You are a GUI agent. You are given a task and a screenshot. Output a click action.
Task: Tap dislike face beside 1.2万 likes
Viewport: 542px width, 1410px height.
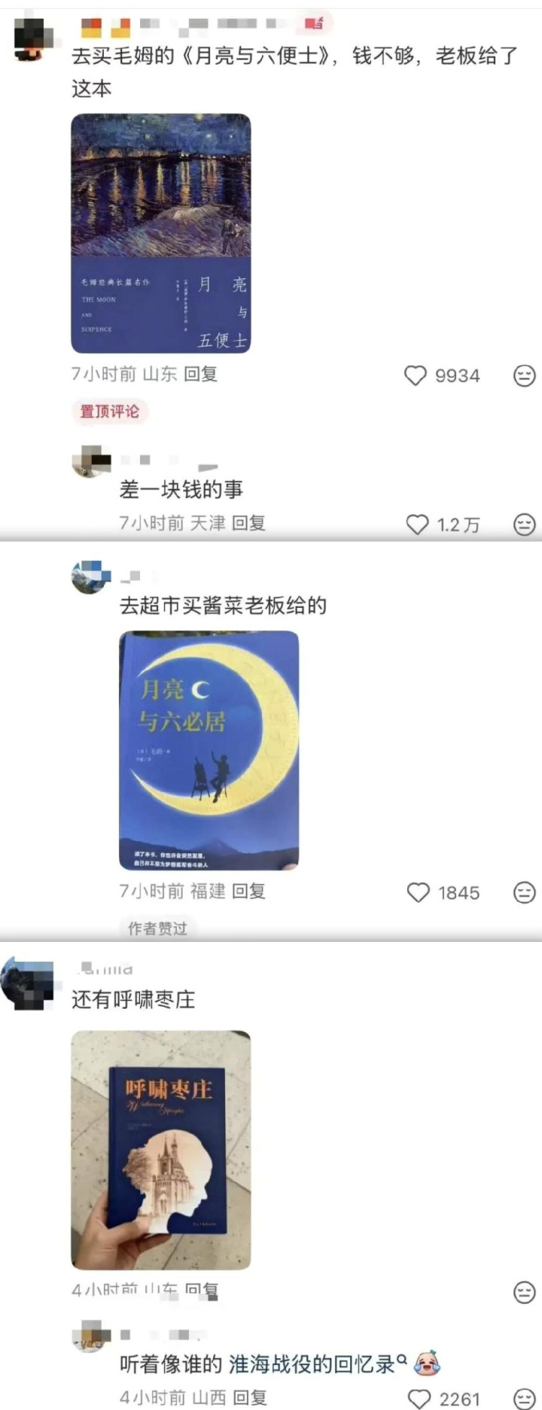point(524,524)
